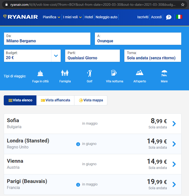Screen dimensions: 189x196
Task: Select Golf trip type
Action: (90, 76)
